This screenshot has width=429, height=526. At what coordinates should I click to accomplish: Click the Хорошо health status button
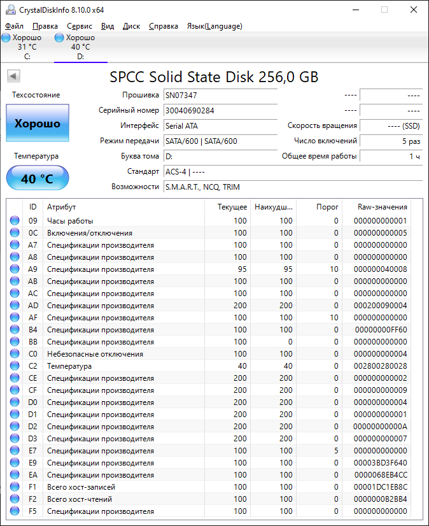38,124
